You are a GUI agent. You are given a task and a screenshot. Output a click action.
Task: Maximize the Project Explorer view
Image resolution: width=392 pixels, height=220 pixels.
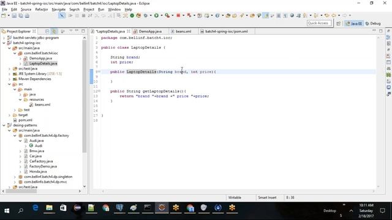(83, 31)
